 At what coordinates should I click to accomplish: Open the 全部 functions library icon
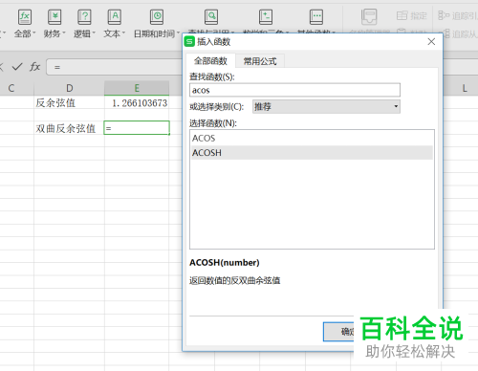pos(25,17)
